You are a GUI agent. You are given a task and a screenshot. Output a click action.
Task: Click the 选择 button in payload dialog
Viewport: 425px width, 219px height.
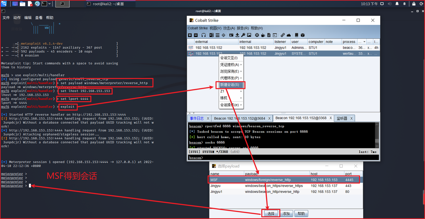point(271,214)
